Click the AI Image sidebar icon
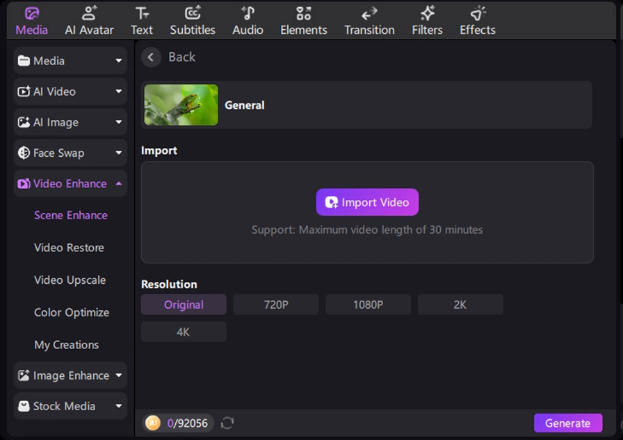This screenshot has height=440, width=623. (24, 122)
